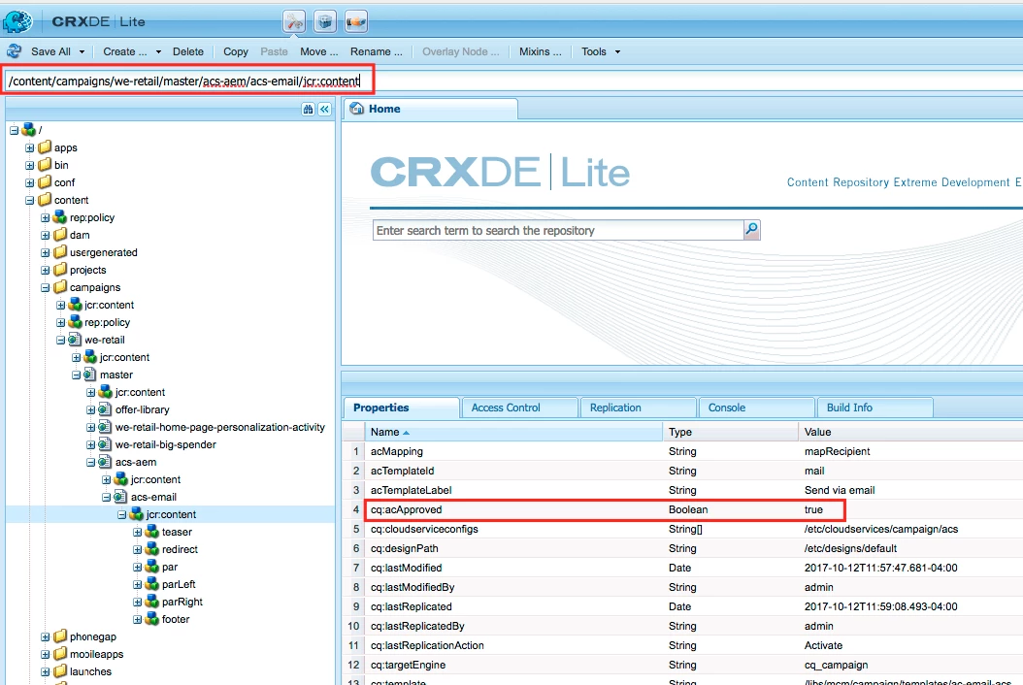Collapse the content folder node
The width and height of the screenshot is (1023, 685).
click(x=29, y=200)
